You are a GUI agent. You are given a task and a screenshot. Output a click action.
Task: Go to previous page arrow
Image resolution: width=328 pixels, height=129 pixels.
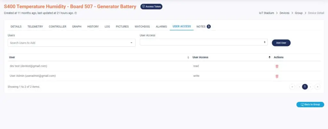click(299, 87)
